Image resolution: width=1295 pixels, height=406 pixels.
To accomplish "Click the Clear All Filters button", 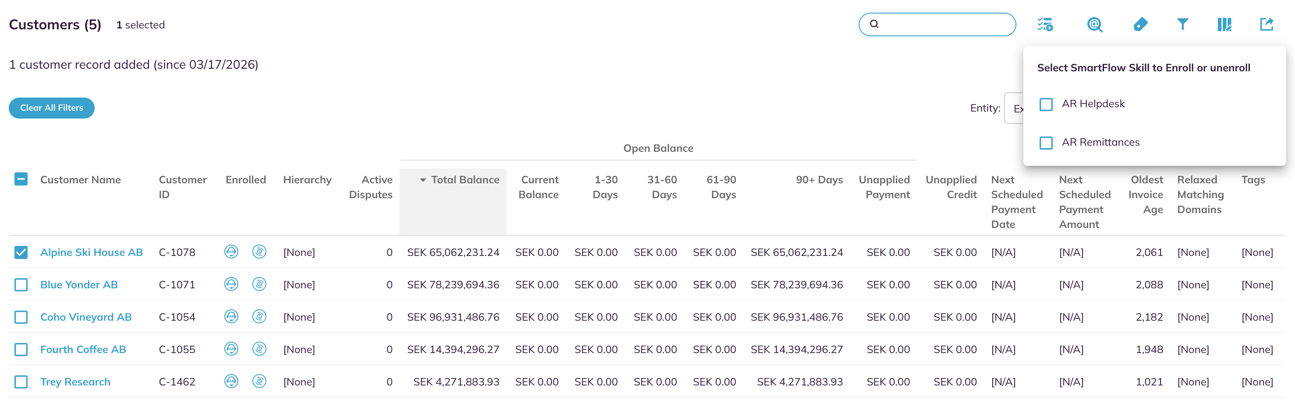I will (51, 108).
